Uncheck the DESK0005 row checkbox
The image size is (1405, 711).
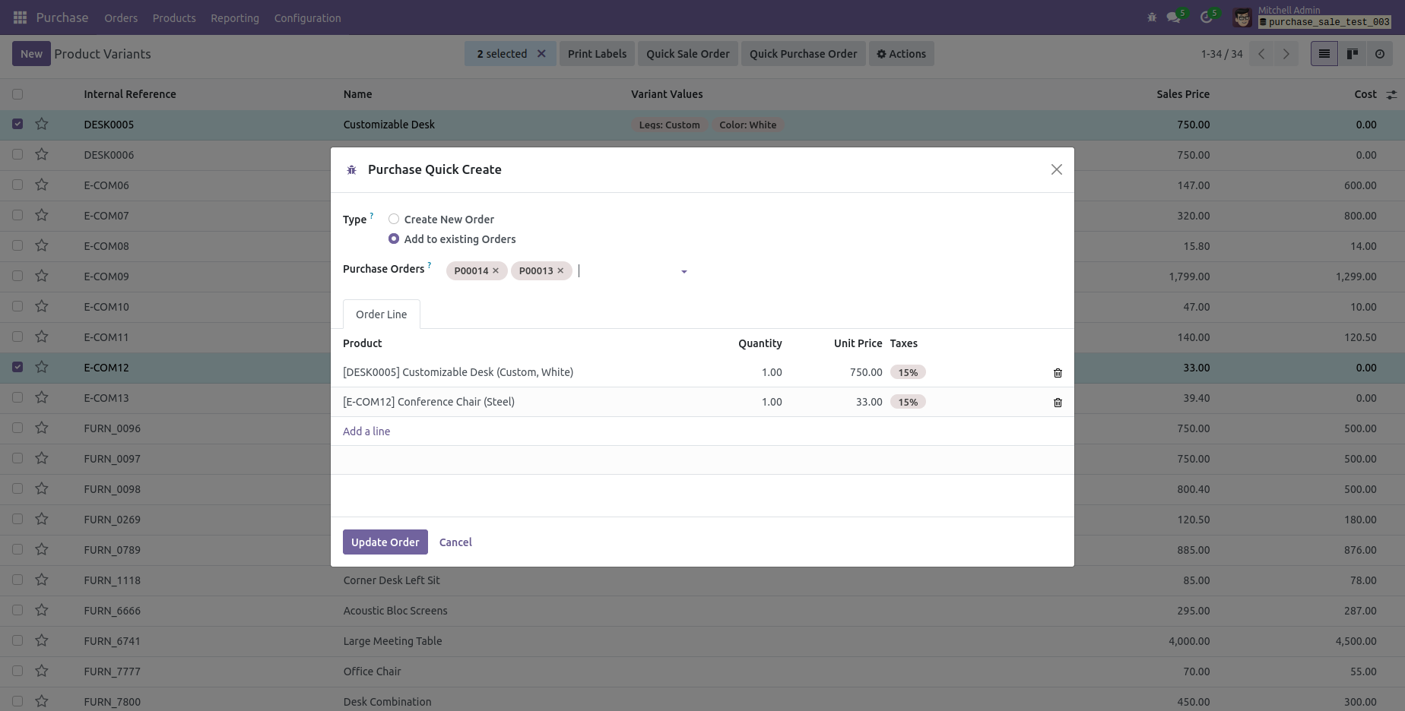pos(17,124)
